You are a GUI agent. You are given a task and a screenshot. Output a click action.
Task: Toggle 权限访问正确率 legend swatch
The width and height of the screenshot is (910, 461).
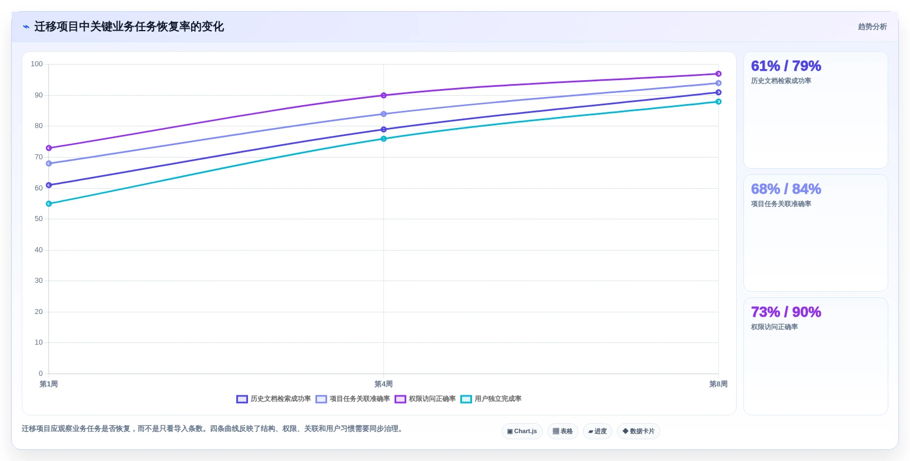[x=400, y=399]
